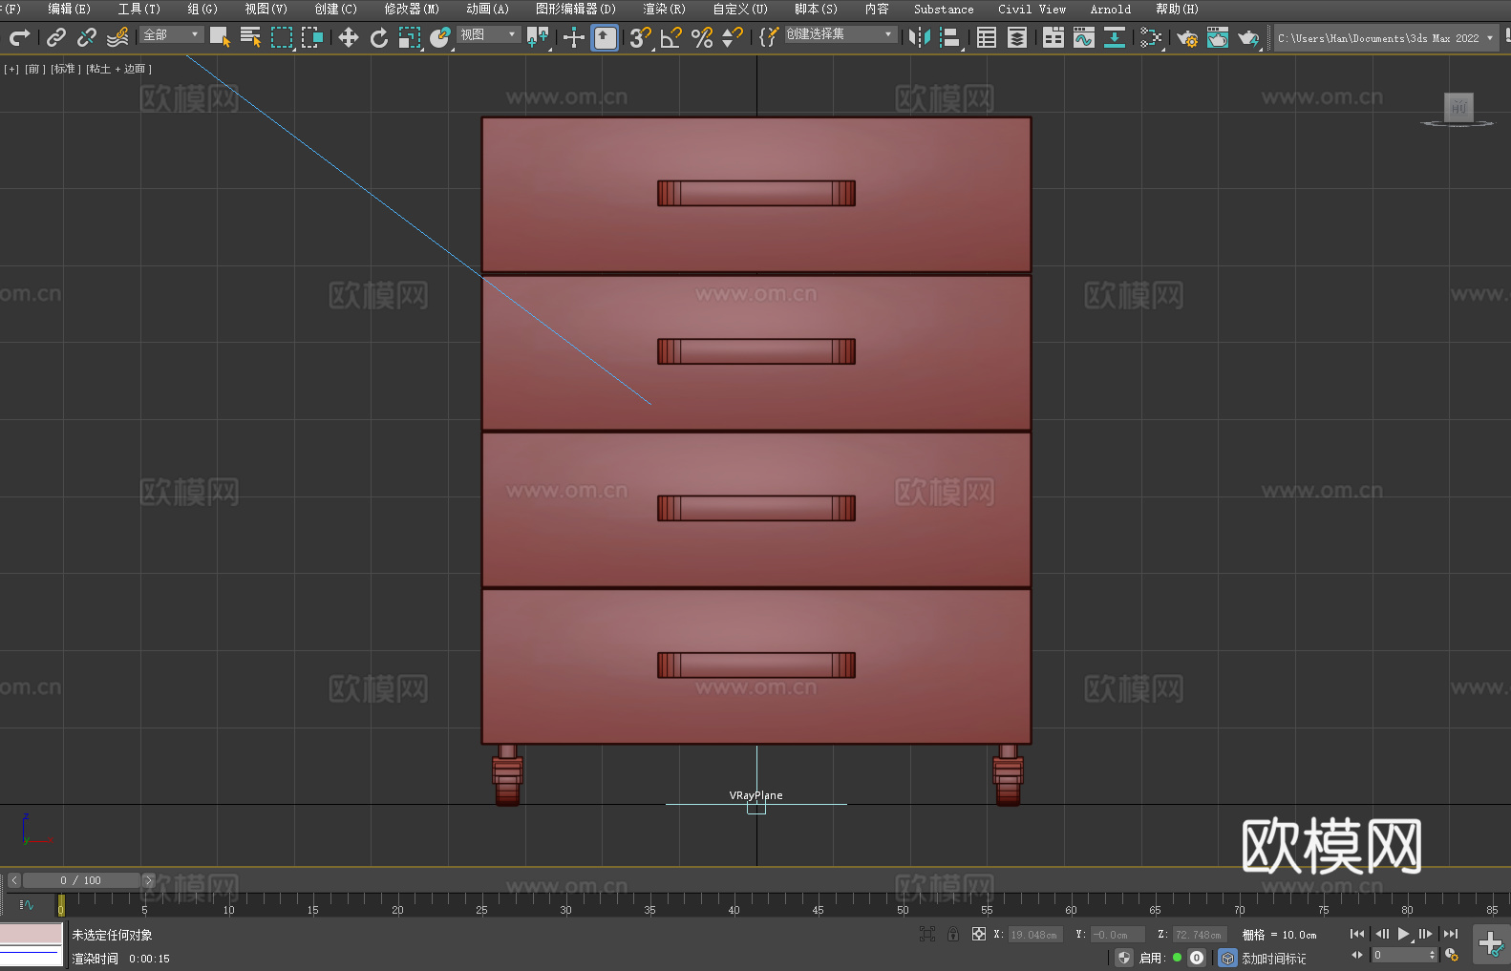Open the selection filter 全部 dropdown
Screen dimensions: 1511x971
[x=172, y=34]
